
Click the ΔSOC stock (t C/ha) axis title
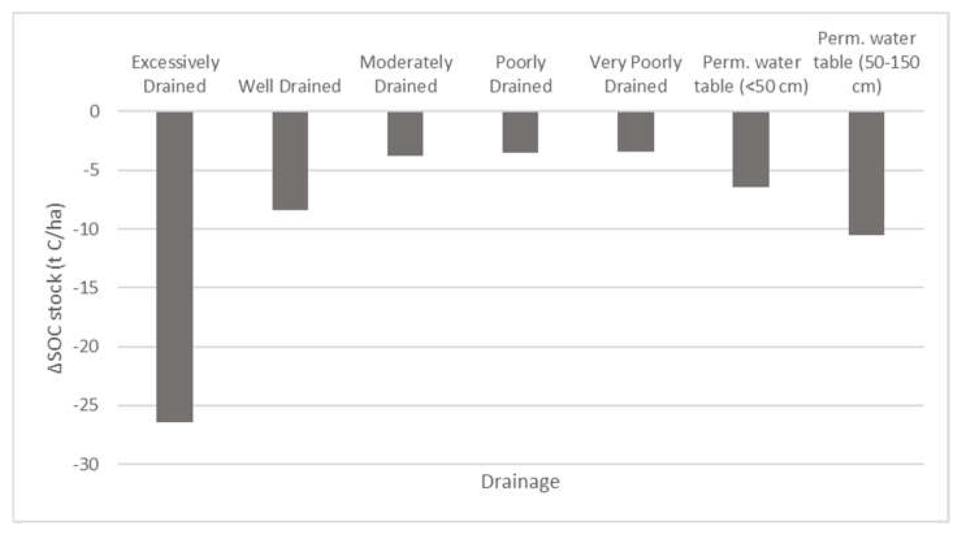click(56, 288)
